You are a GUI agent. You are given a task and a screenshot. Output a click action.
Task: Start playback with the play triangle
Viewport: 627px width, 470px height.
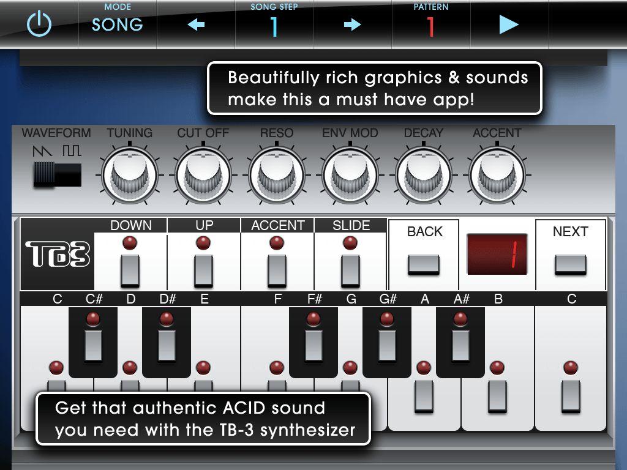click(x=509, y=24)
